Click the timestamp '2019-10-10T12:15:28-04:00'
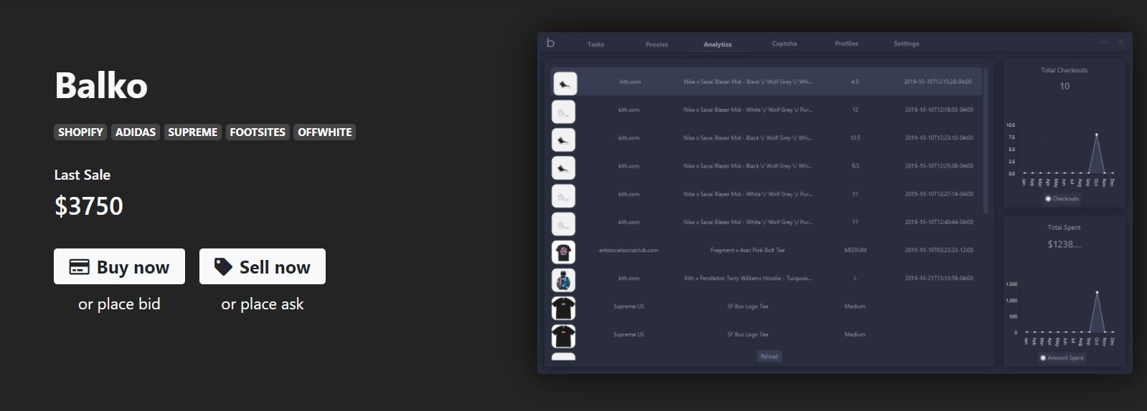This screenshot has height=411, width=1147. (x=938, y=82)
